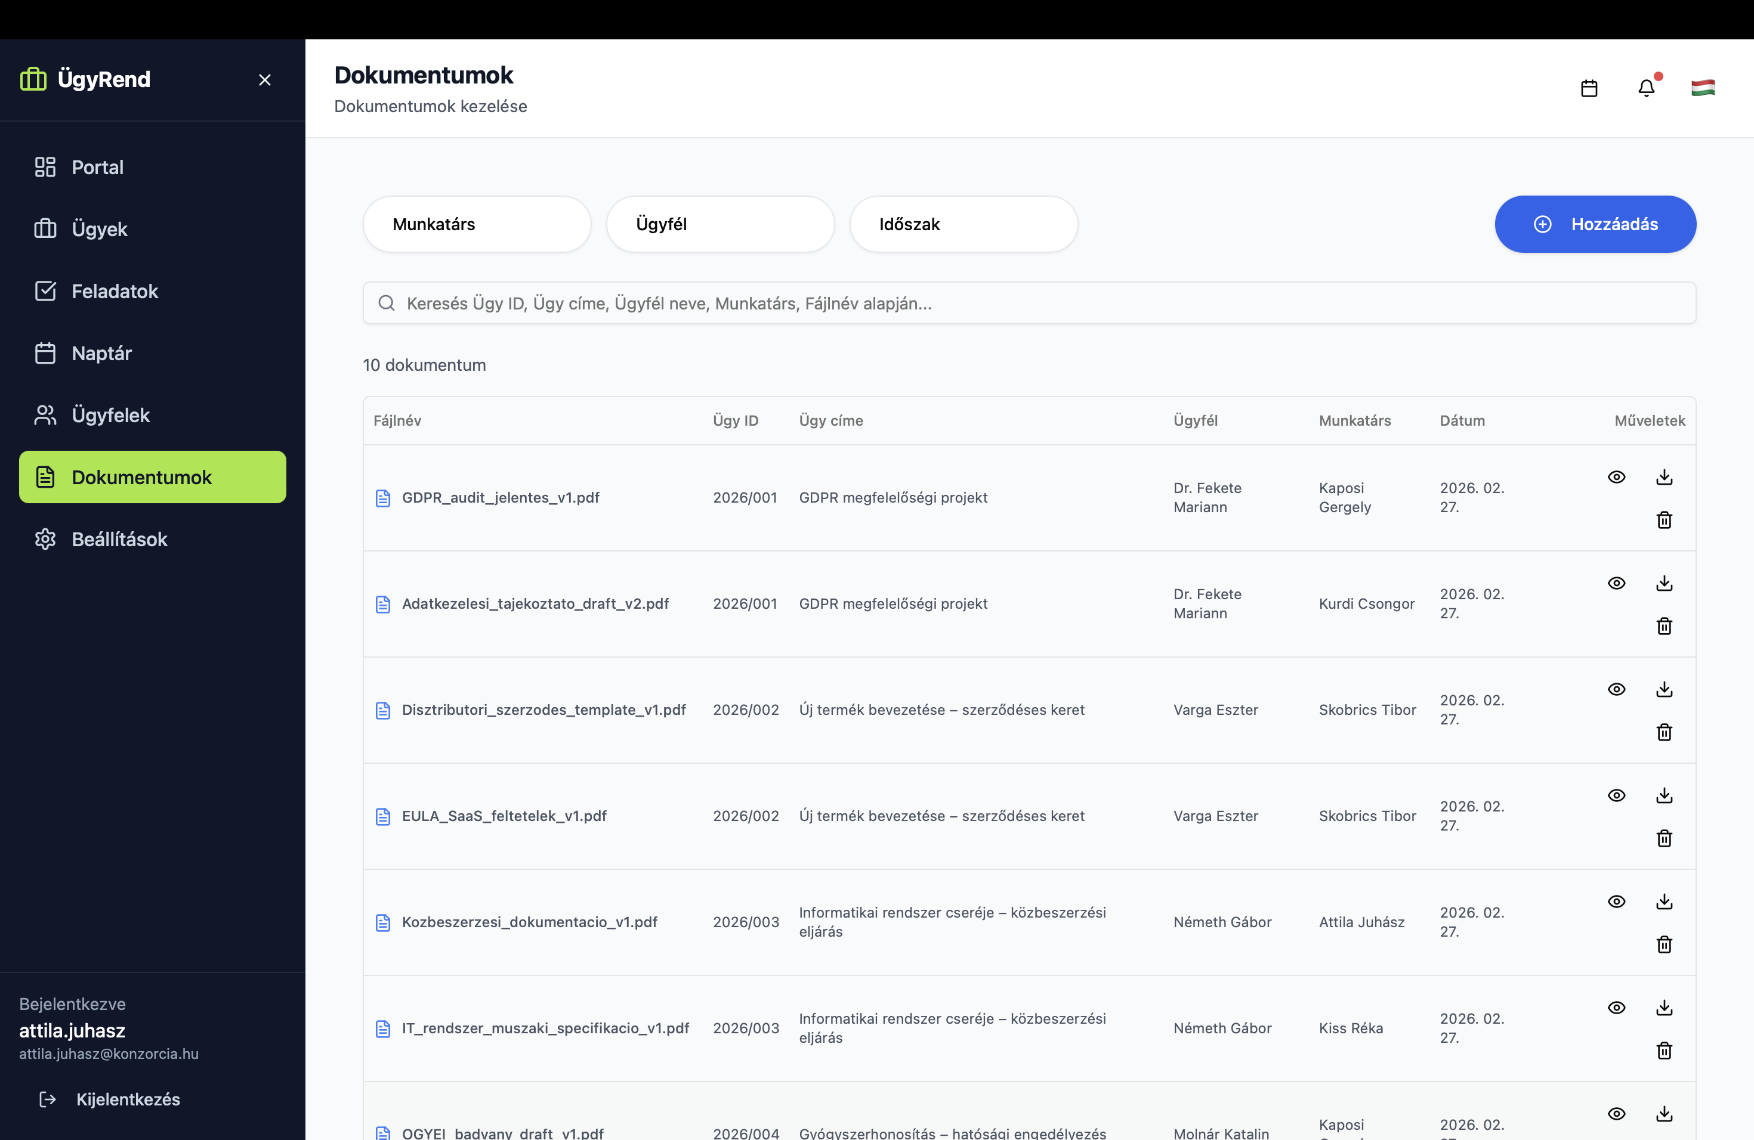Switch language via Hungarian flag icon
The height and width of the screenshot is (1140, 1754).
(x=1703, y=88)
